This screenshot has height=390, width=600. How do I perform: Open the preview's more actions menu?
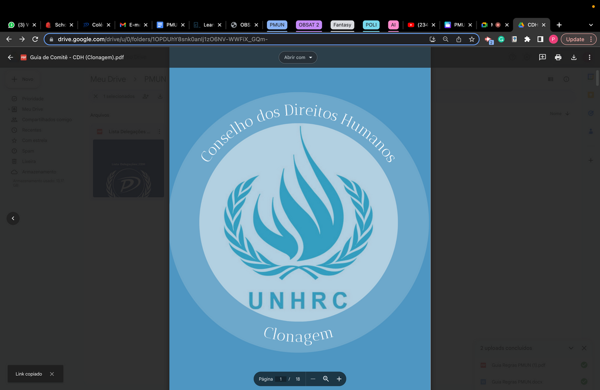[x=589, y=57]
